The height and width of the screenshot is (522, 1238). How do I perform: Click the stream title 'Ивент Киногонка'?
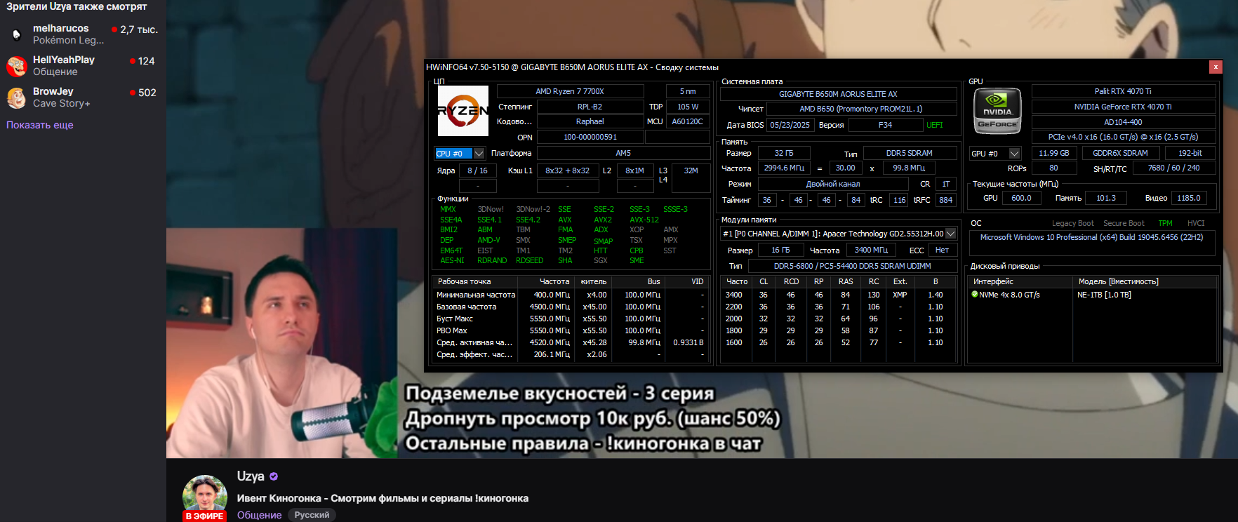click(x=382, y=498)
